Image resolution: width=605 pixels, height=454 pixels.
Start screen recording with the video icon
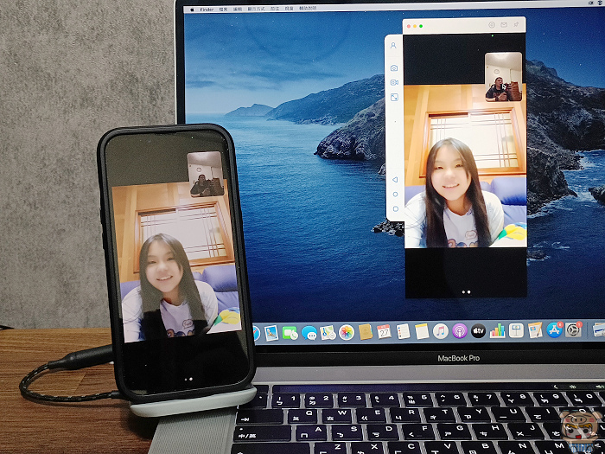tap(393, 82)
